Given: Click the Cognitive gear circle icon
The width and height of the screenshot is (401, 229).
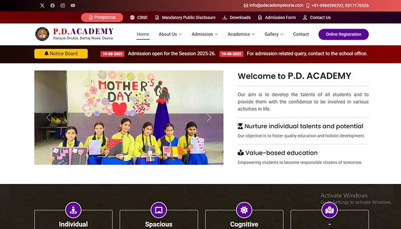Looking at the screenshot, I should point(244,209).
